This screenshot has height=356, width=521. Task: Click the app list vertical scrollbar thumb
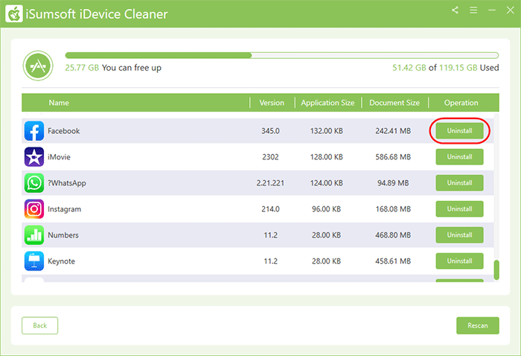pos(496,270)
